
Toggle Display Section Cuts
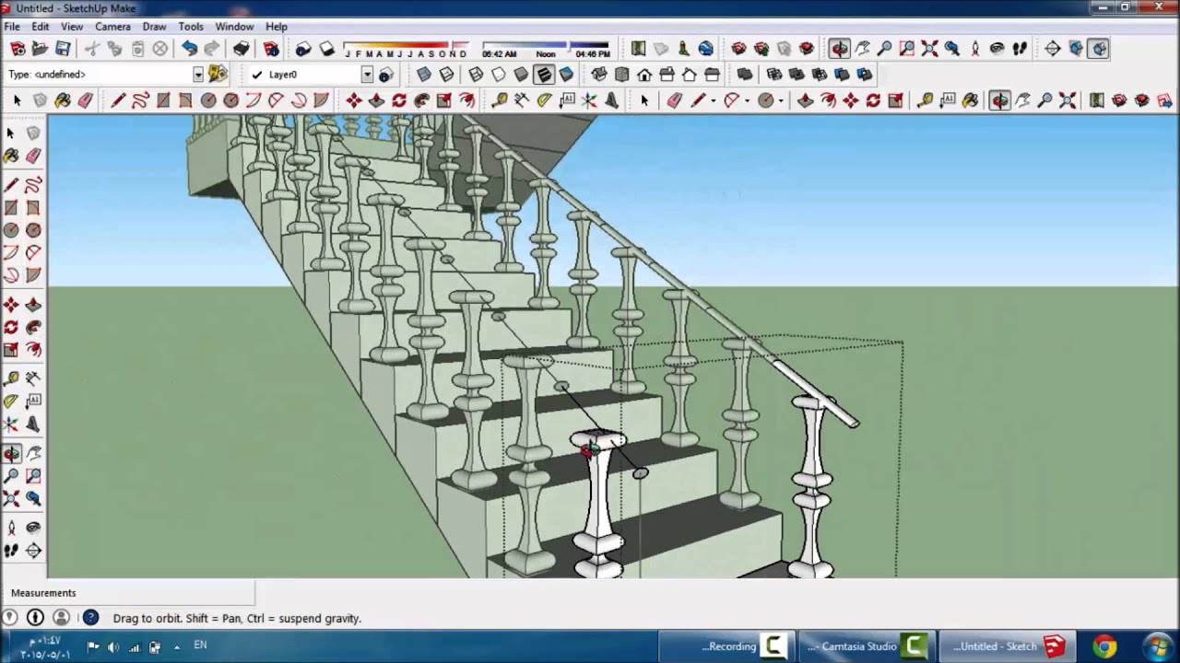(x=1098, y=49)
